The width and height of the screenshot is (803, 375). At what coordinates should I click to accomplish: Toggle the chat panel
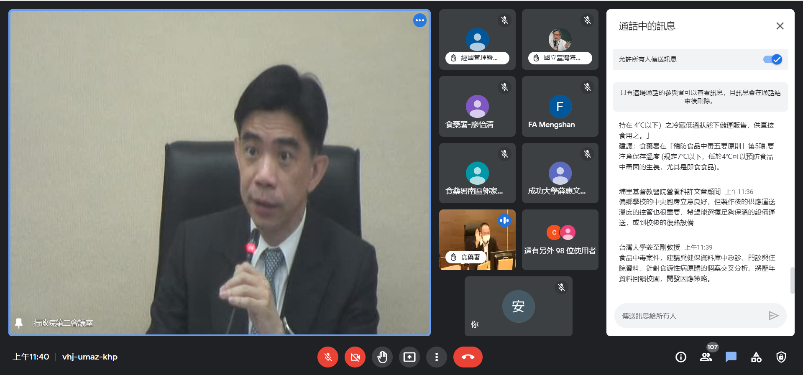[x=731, y=357]
